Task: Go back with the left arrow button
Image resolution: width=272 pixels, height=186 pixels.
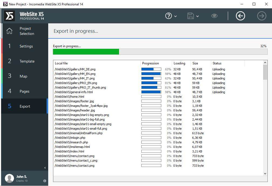Action: coord(240,16)
